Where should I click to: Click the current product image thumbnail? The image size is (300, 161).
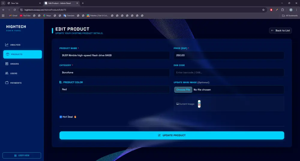pyautogui.click(x=199, y=104)
